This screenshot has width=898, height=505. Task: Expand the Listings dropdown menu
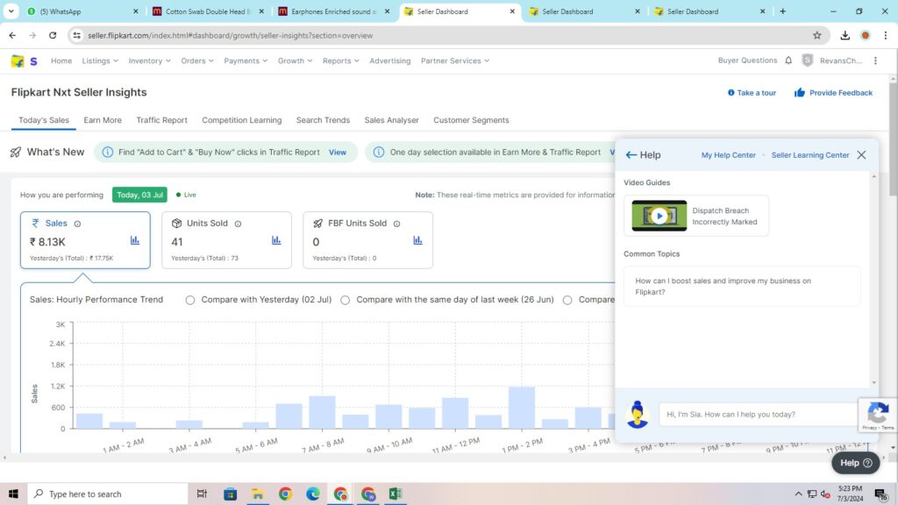coord(100,61)
